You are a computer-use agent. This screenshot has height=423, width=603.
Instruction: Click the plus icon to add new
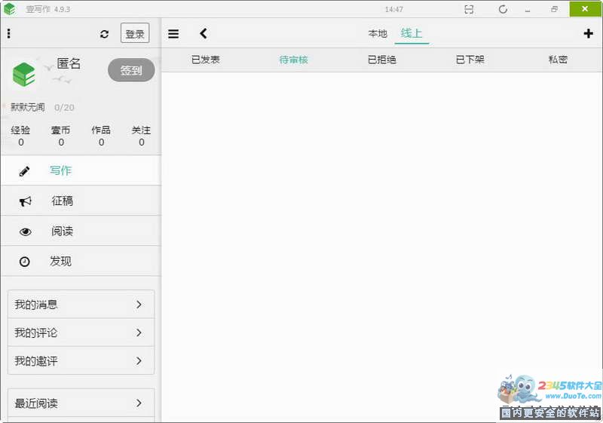588,33
